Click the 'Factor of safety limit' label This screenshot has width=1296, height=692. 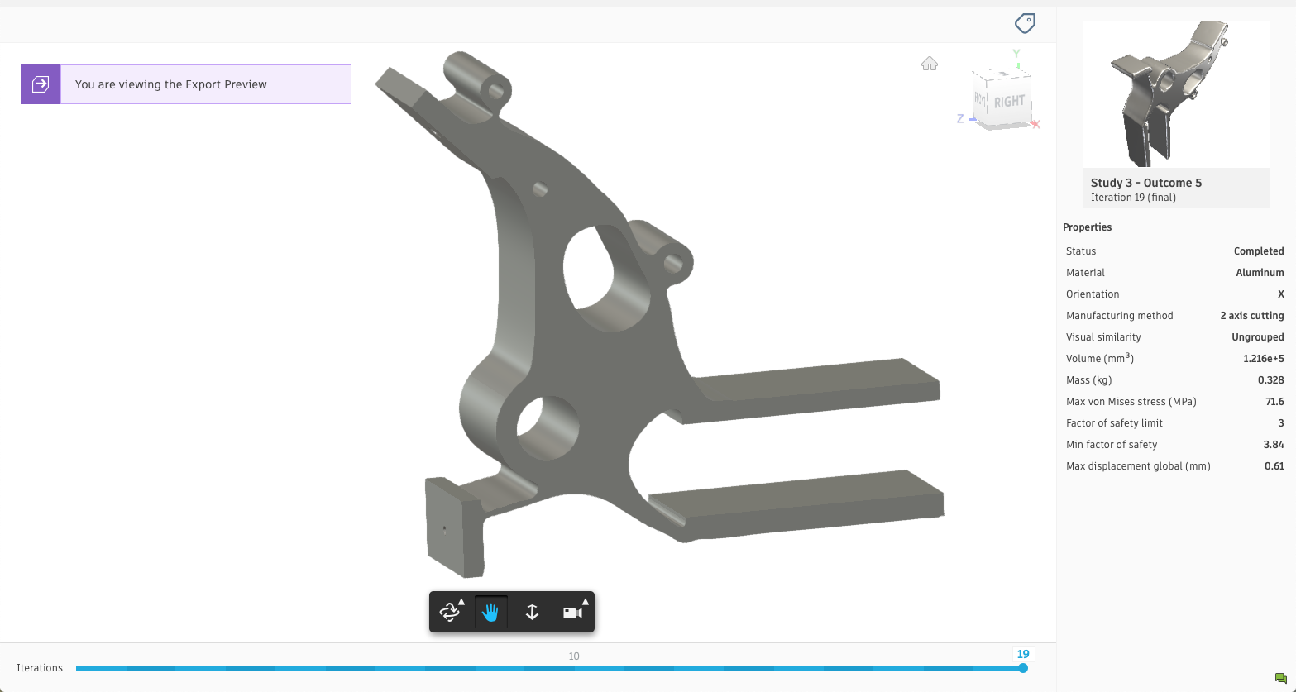(1114, 423)
